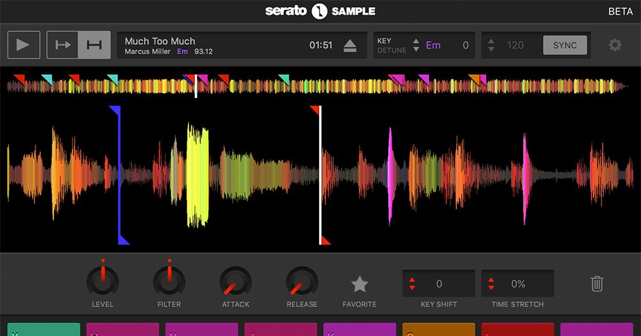Eject the loaded track Much Too Much
641x336 pixels.
(350, 45)
